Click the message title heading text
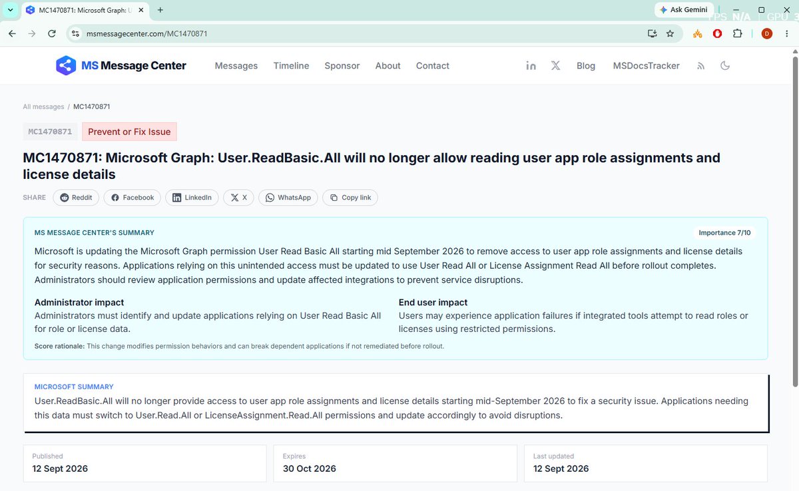 click(x=372, y=166)
